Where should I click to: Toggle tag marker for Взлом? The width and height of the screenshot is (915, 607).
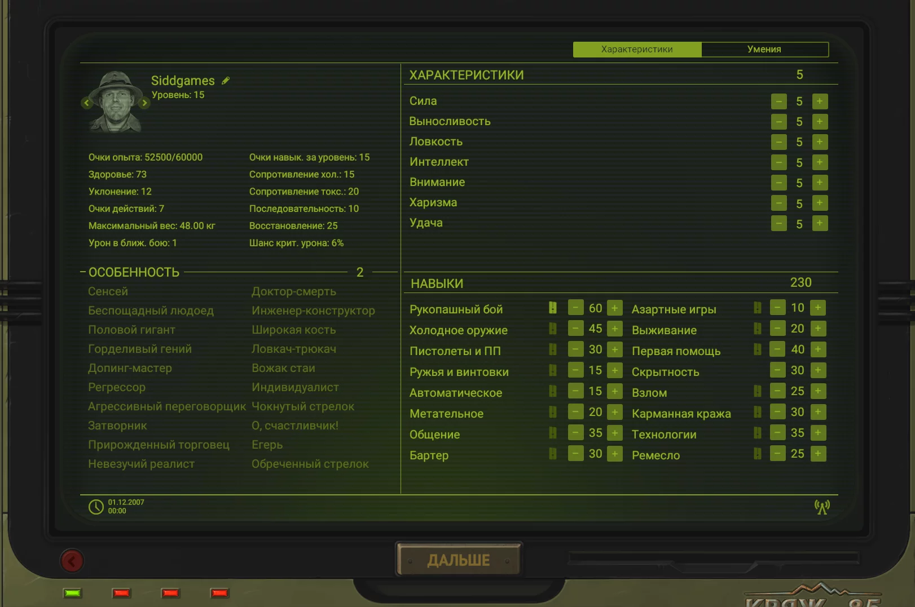[x=758, y=391]
